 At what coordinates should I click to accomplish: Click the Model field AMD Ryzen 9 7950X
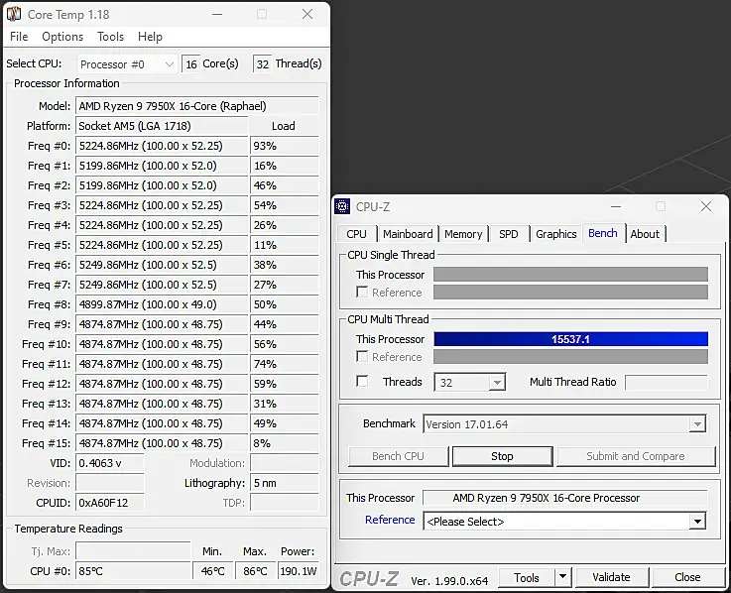197,106
